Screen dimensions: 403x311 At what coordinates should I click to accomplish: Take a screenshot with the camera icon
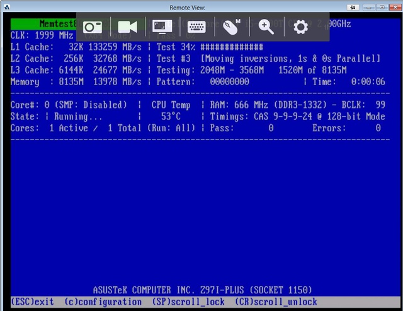coord(93,26)
